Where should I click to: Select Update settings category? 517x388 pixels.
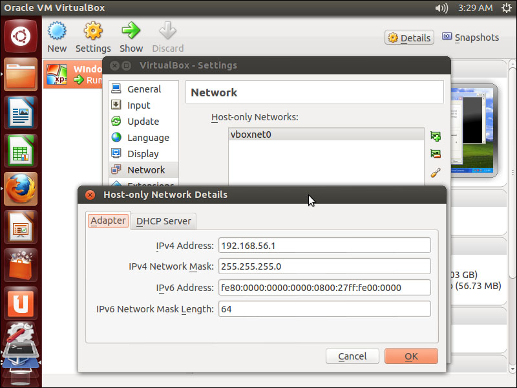point(143,122)
